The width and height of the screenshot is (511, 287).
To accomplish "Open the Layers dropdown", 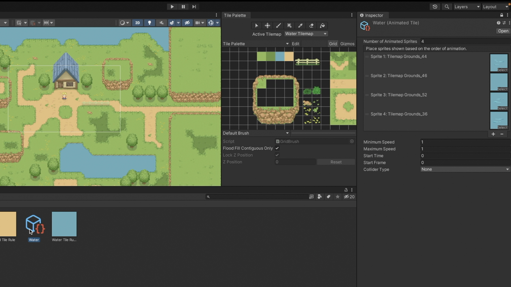I will tap(467, 7).
